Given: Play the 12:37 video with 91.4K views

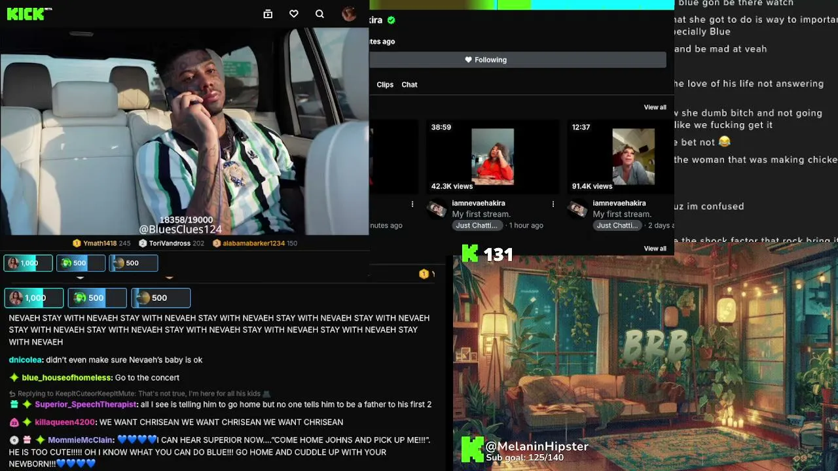Looking at the screenshot, I should point(620,157).
